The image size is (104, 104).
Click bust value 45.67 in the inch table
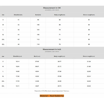pos(37,86)
